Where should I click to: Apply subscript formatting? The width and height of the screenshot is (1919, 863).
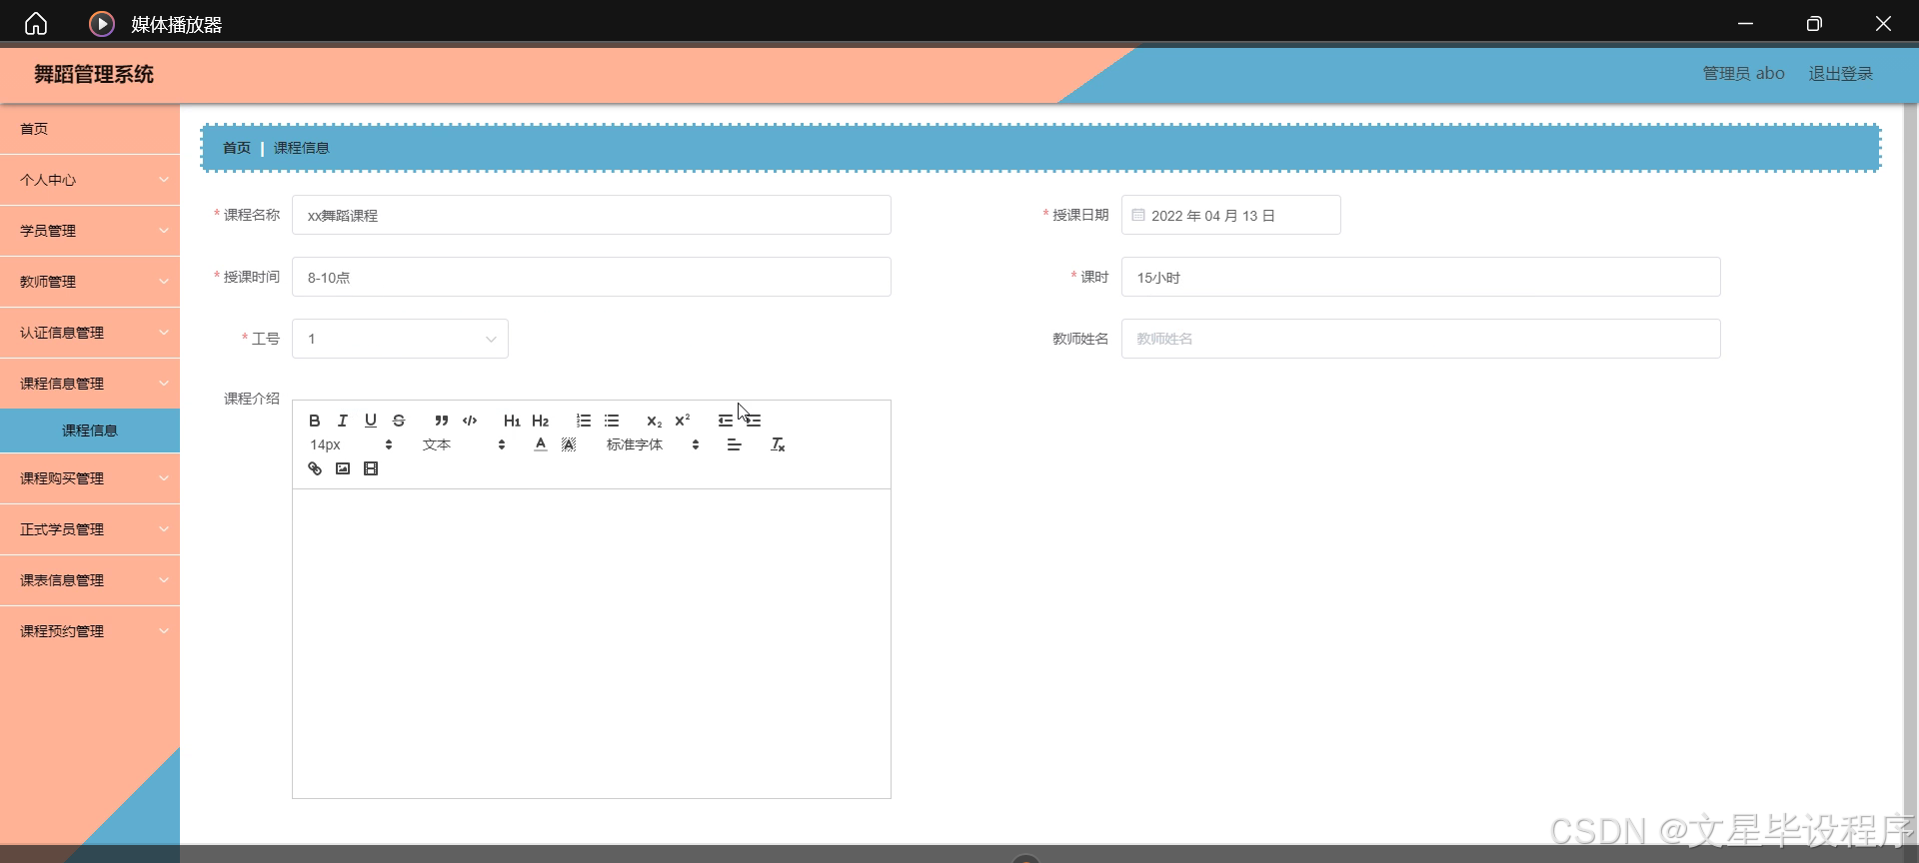654,421
